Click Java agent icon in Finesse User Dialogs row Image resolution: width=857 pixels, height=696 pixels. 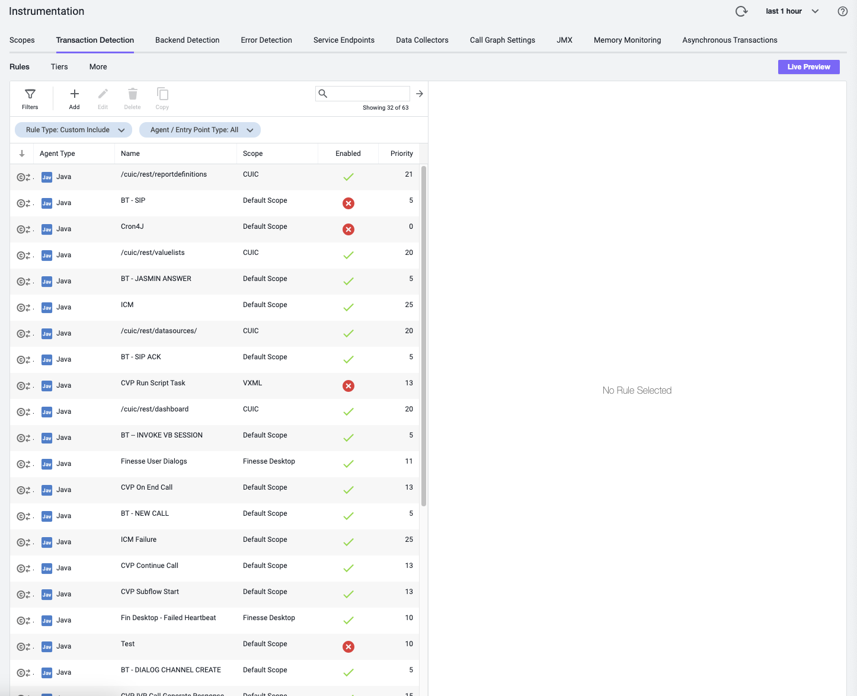(47, 464)
